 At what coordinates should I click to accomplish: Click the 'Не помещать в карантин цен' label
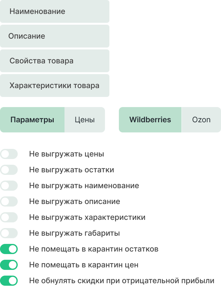click(84, 265)
